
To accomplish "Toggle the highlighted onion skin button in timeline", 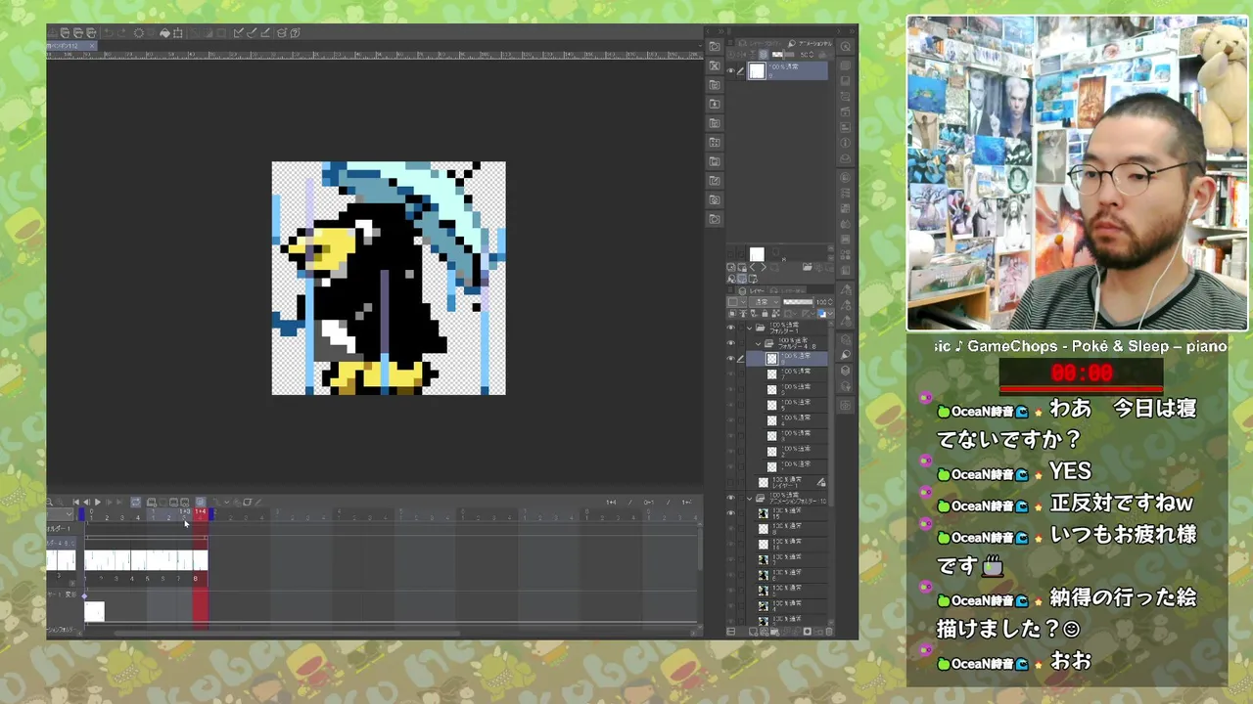I will point(201,503).
